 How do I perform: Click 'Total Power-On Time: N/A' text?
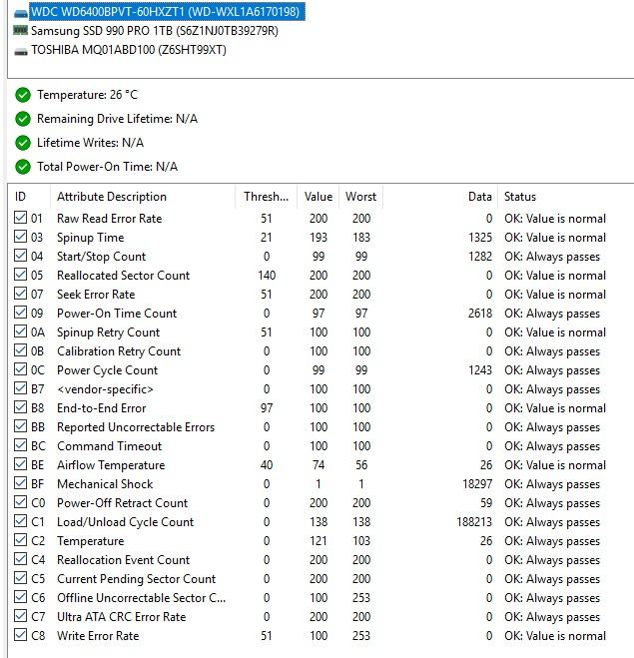pyautogui.click(x=107, y=167)
